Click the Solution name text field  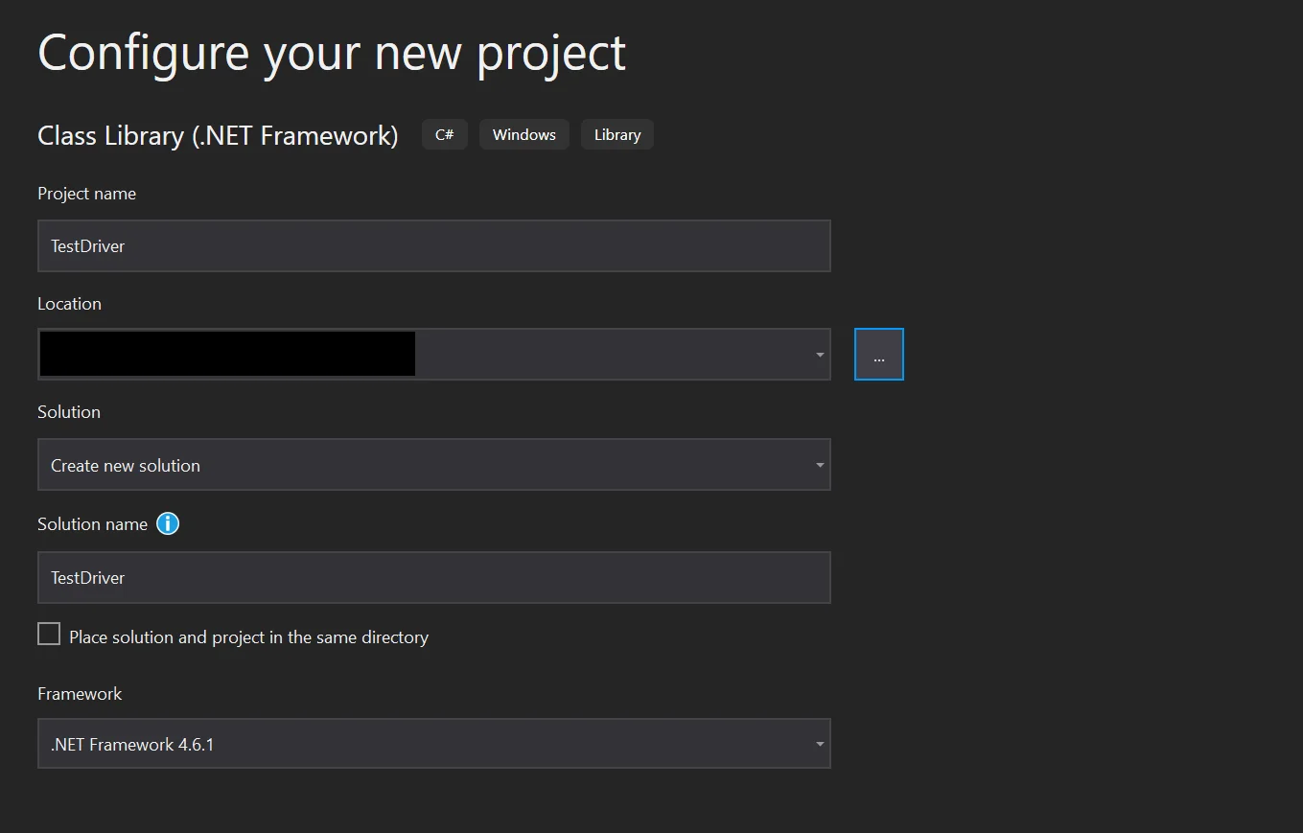point(433,577)
